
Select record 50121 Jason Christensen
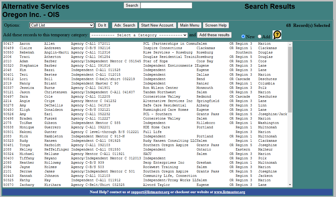point(145,92)
